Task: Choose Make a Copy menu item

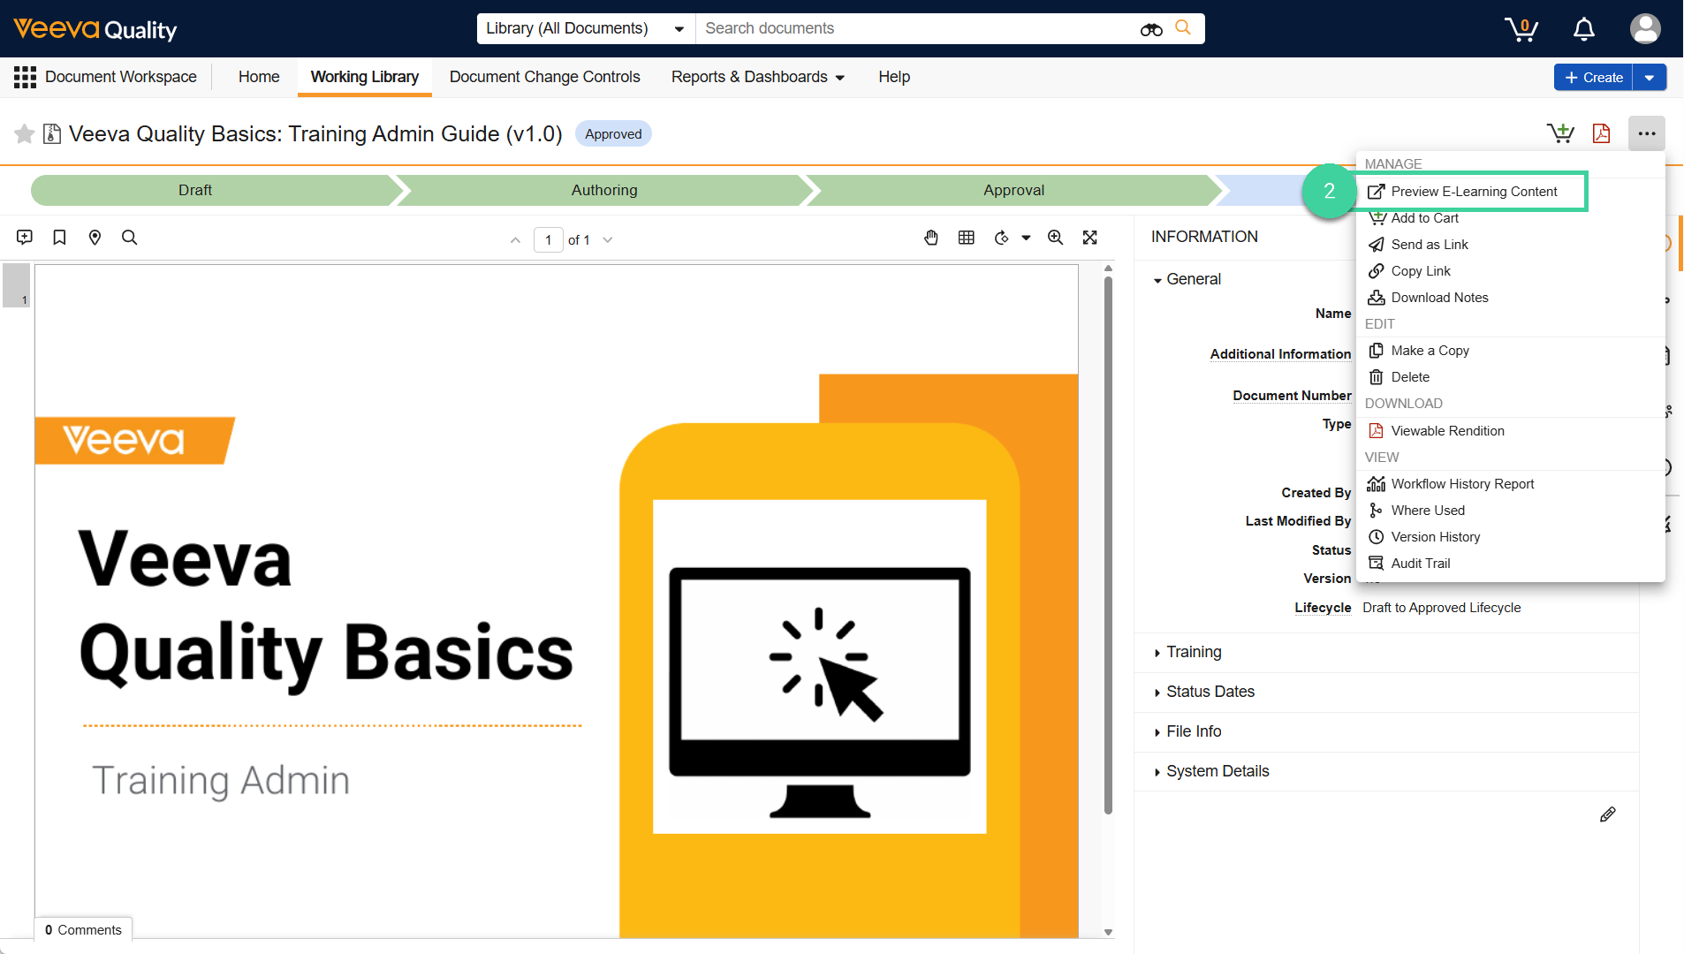Action: click(x=1511, y=351)
